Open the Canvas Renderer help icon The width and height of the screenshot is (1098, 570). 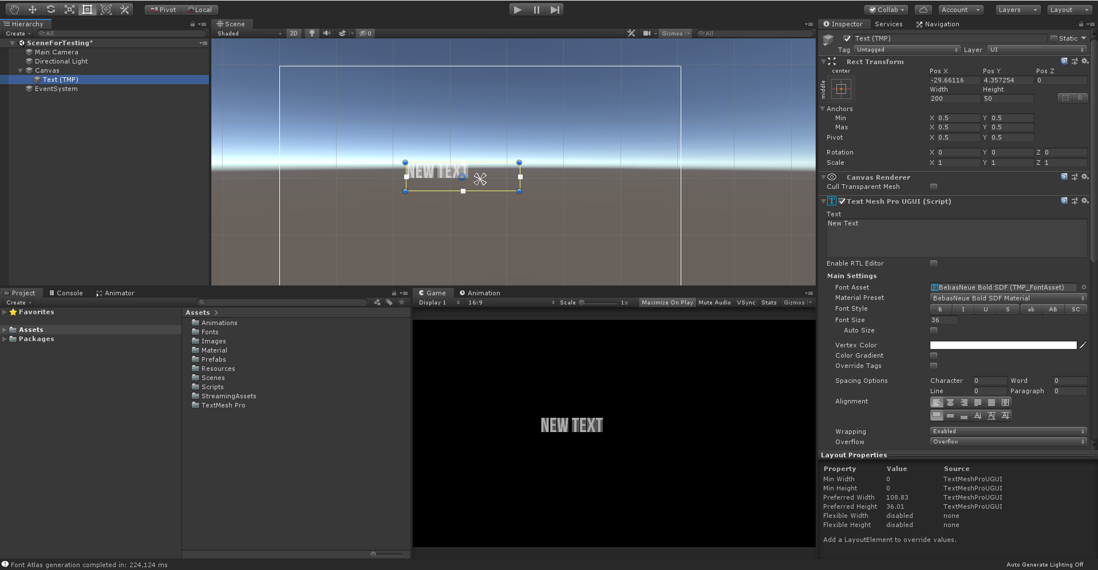click(1064, 177)
